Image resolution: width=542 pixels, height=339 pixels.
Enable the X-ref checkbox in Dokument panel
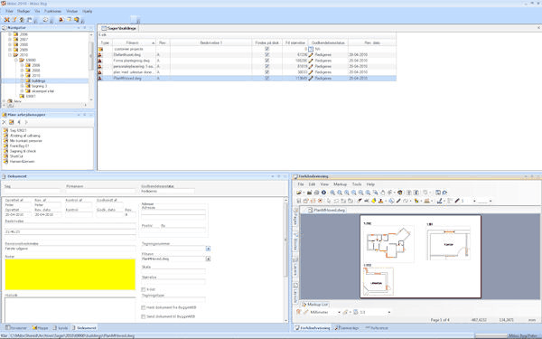pyautogui.click(x=143, y=289)
